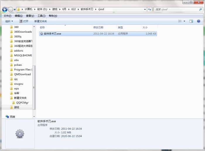Change view with the view icon

click(x=180, y=21)
